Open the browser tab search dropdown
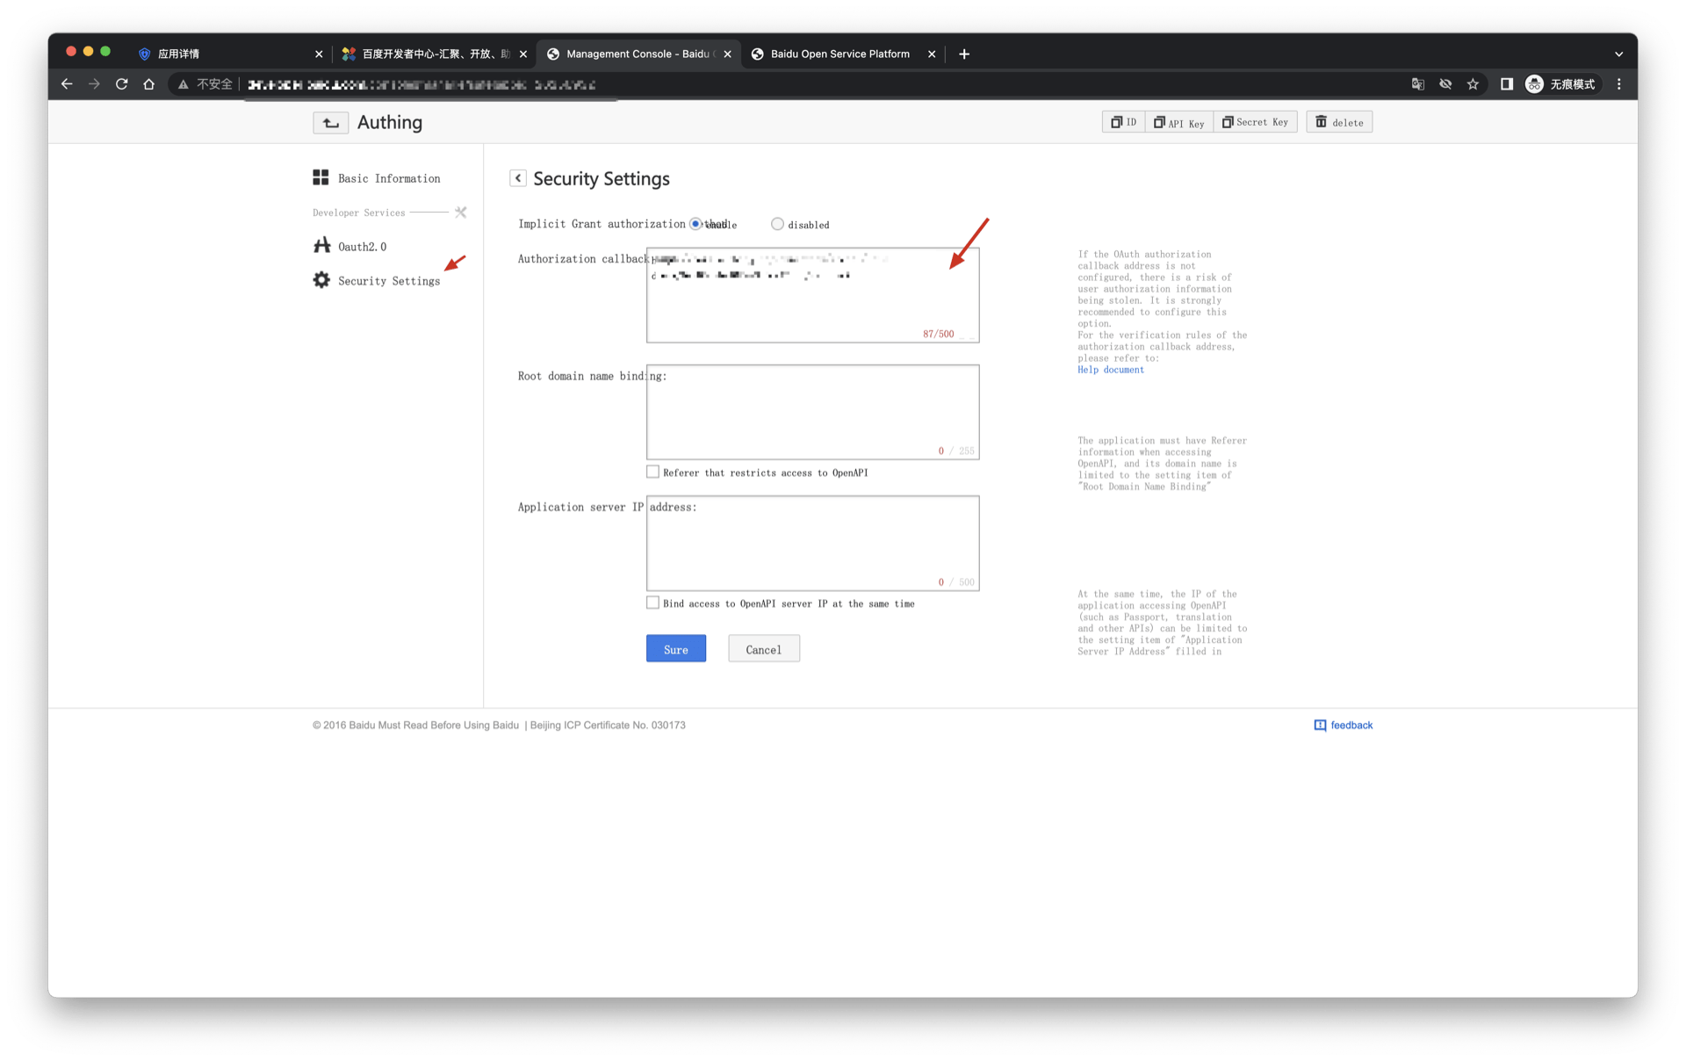1686x1061 pixels. point(1618,54)
